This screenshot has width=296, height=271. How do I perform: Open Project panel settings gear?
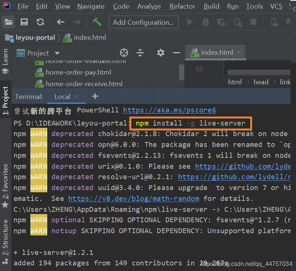click(x=161, y=53)
